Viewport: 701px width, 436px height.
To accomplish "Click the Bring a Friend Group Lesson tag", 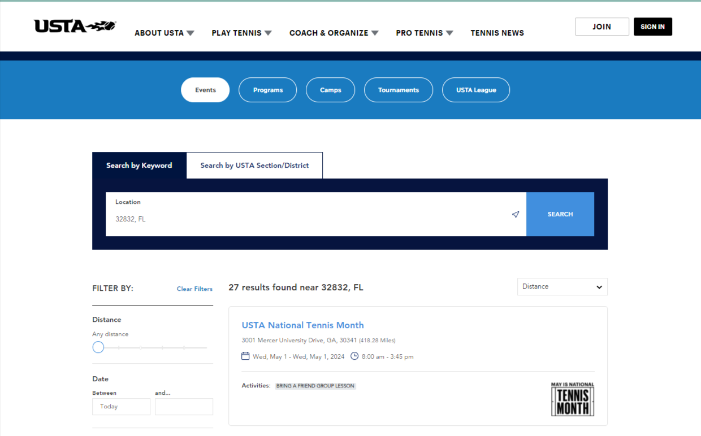I will tap(315, 386).
